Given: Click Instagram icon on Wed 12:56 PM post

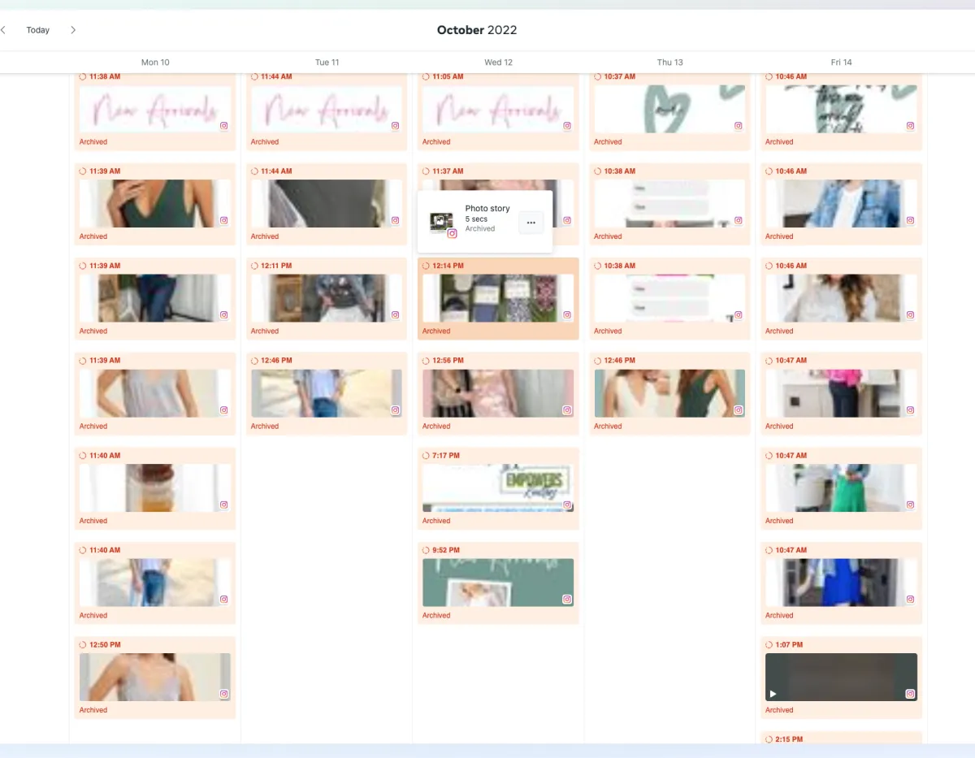Looking at the screenshot, I should point(567,410).
